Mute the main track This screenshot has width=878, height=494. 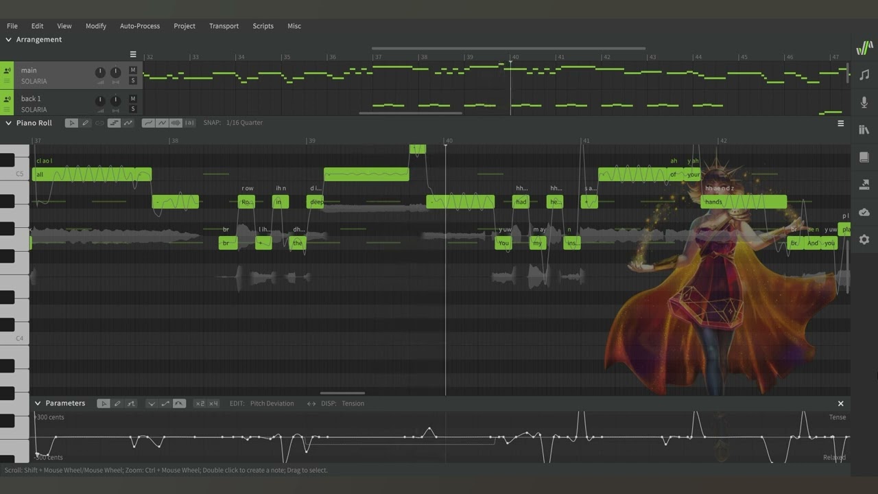pyautogui.click(x=133, y=71)
